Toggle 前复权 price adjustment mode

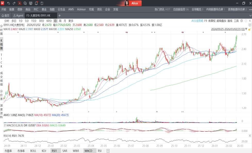[x=212, y=21]
